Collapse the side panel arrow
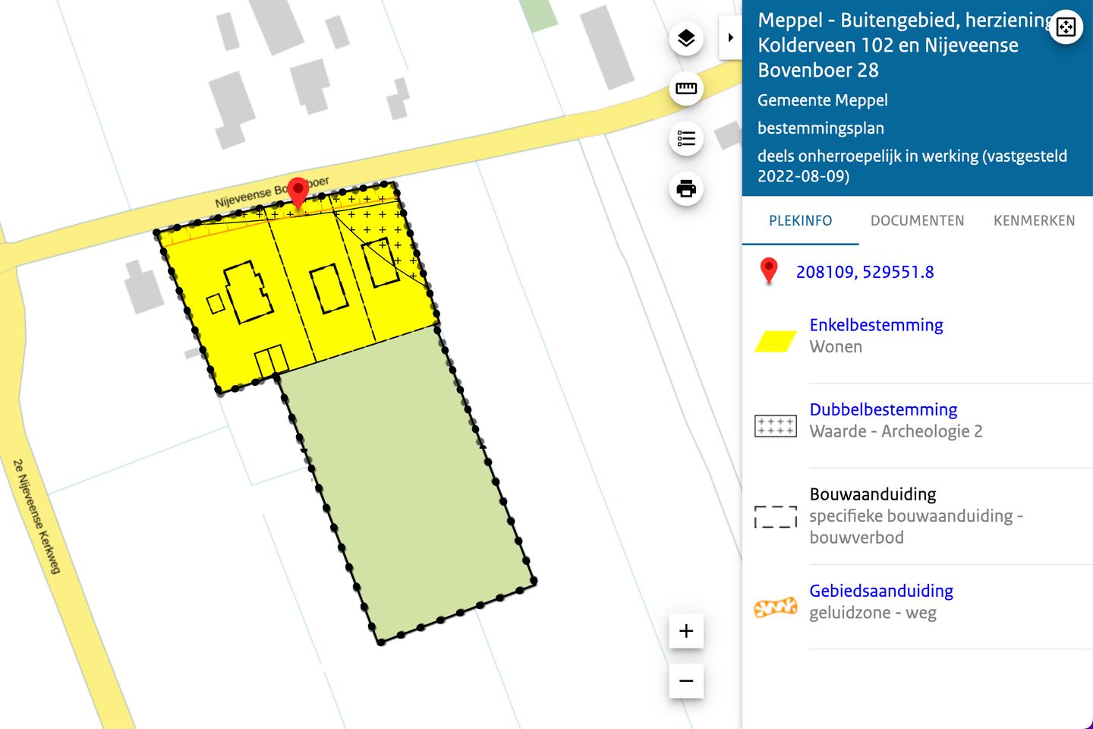The width and height of the screenshot is (1093, 729). [730, 37]
